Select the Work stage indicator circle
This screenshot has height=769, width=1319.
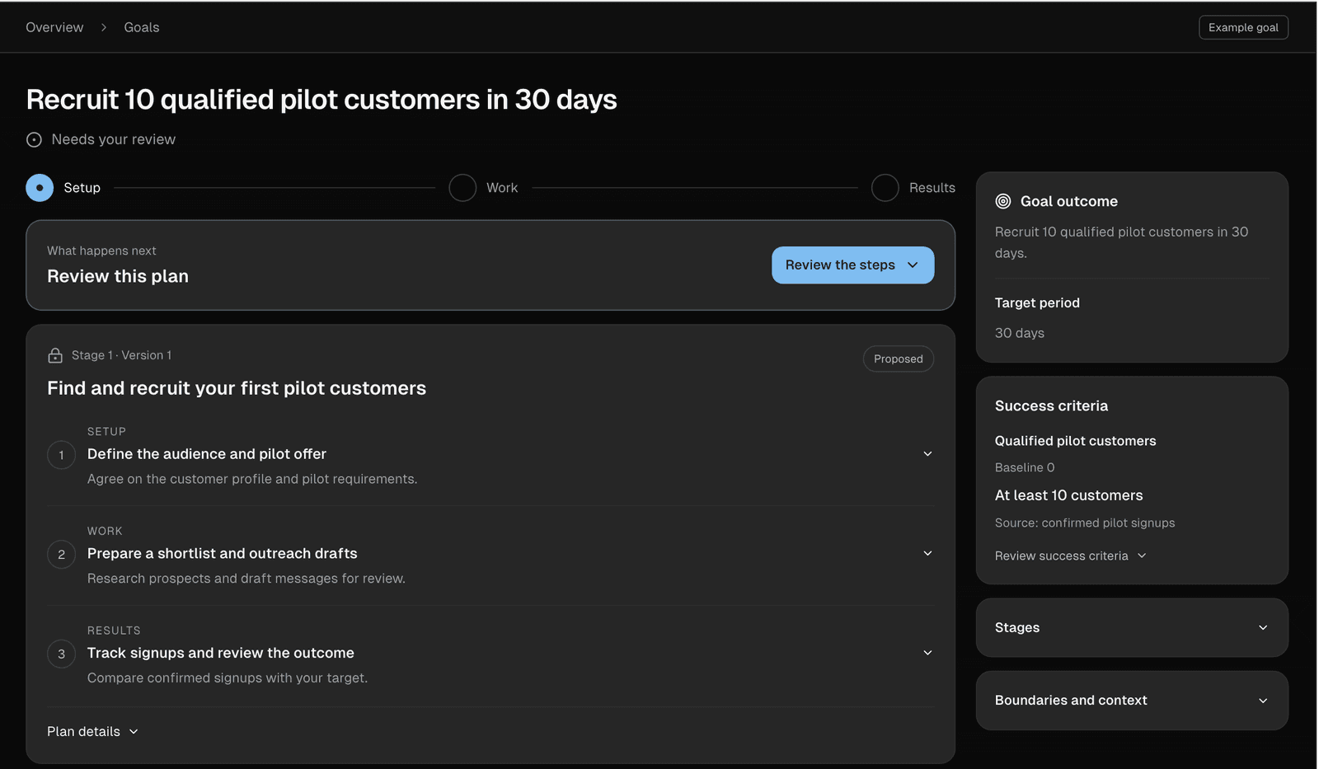coord(462,188)
